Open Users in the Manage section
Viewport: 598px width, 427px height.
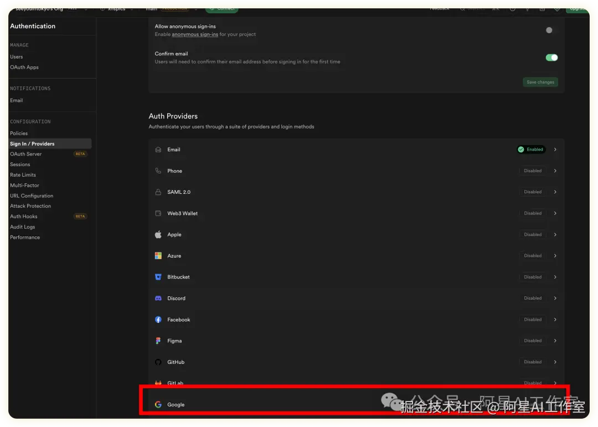coord(17,57)
